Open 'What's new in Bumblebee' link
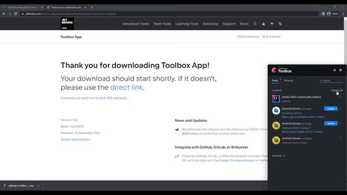This screenshot has width=347, height=195. pos(303,117)
